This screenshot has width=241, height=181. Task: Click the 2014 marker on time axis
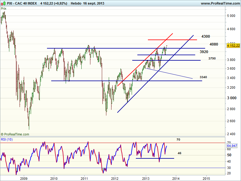point(176,178)
